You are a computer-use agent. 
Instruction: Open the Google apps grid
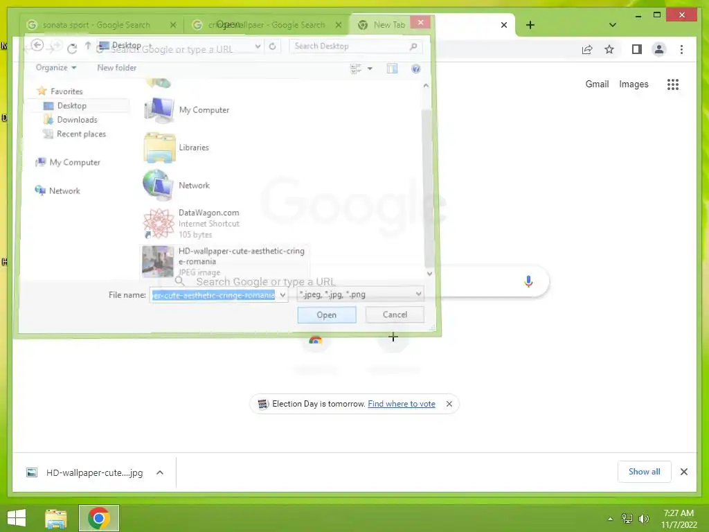pyautogui.click(x=673, y=84)
